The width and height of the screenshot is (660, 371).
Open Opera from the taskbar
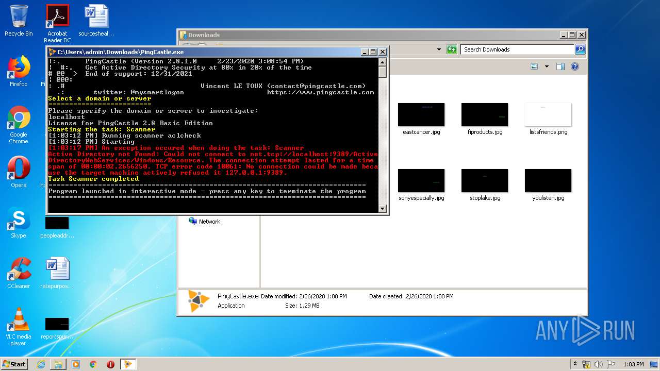pos(110,364)
